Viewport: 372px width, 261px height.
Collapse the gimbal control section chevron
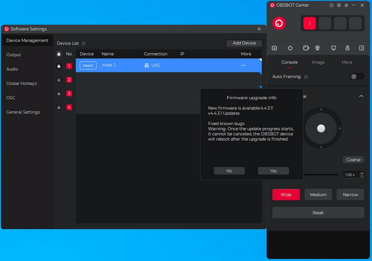pos(361,96)
